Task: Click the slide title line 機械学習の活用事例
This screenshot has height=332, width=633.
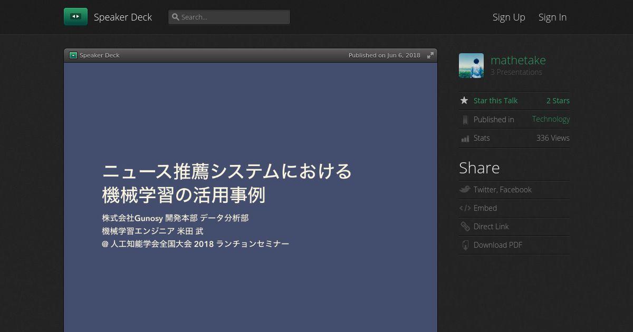Action: point(184,196)
